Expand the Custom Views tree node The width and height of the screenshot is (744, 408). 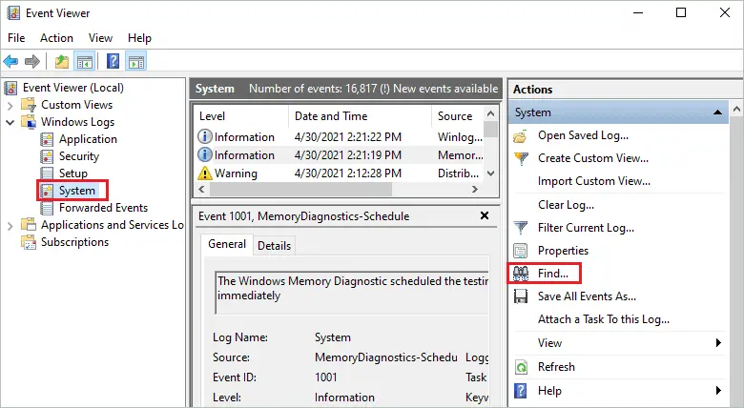(11, 105)
